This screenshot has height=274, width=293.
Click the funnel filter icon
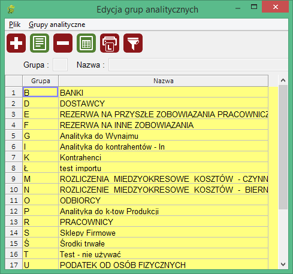(133, 43)
